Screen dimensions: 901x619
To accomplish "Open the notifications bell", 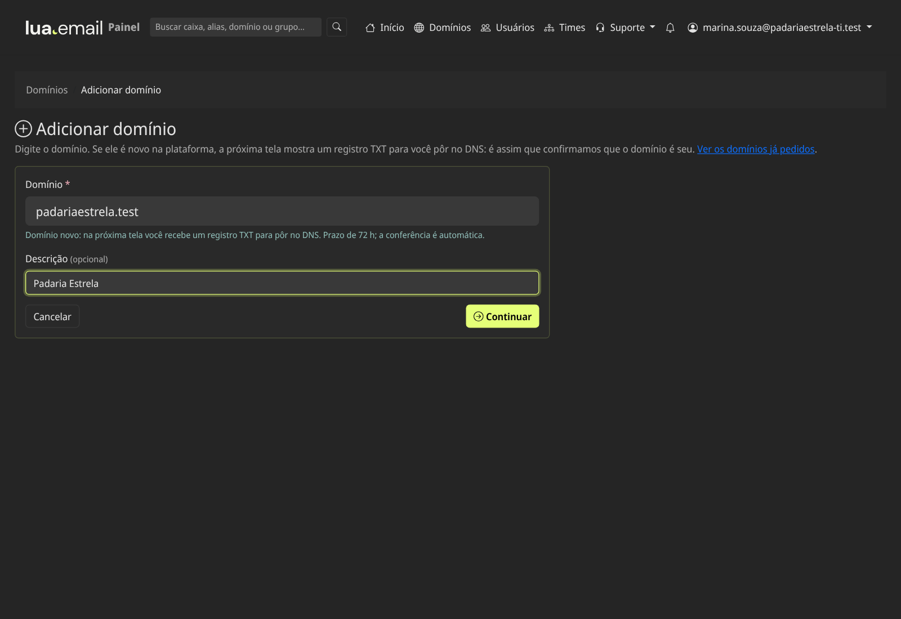I will [670, 28].
